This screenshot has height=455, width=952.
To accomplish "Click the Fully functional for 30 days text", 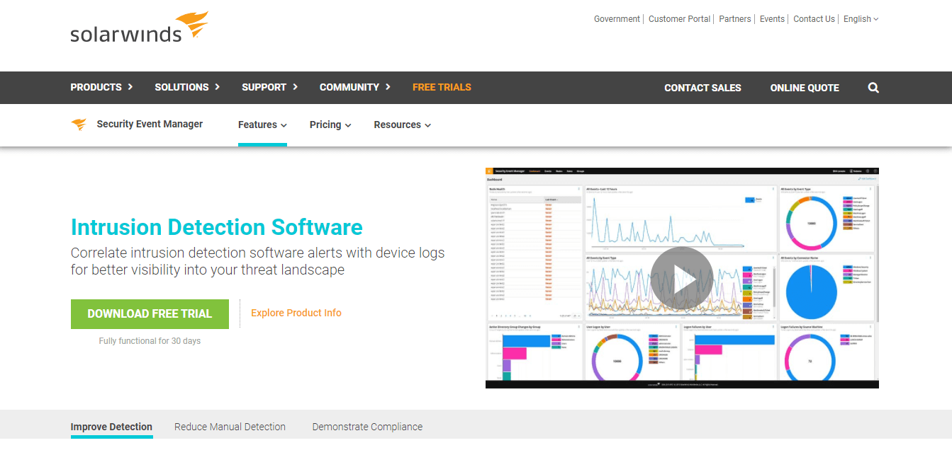I will click(x=150, y=341).
